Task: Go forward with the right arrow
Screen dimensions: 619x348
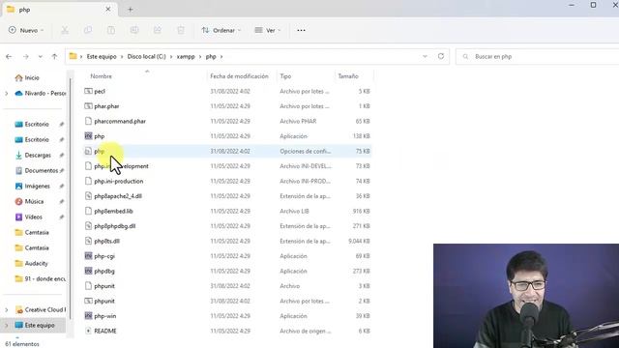Action: (26, 57)
